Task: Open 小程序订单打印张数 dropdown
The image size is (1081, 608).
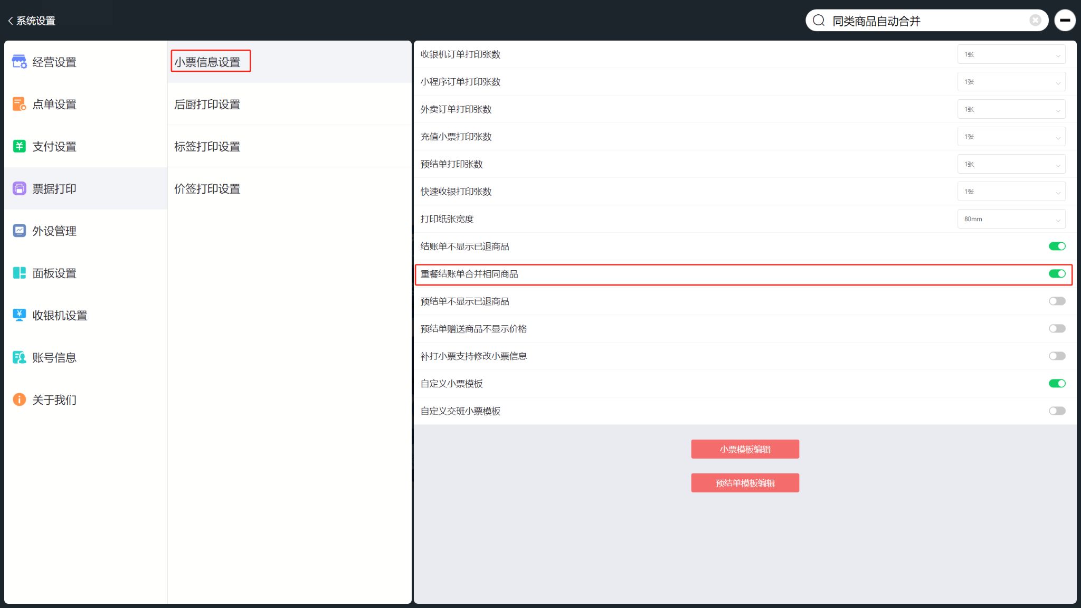Action: click(x=1011, y=82)
